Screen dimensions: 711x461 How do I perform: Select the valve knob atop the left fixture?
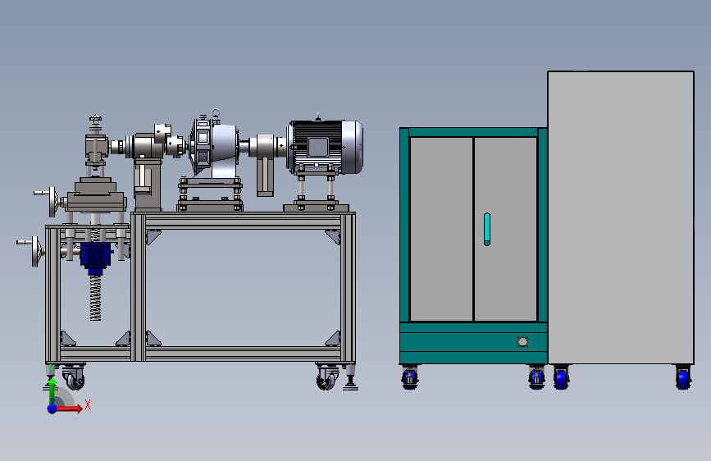tap(95, 120)
